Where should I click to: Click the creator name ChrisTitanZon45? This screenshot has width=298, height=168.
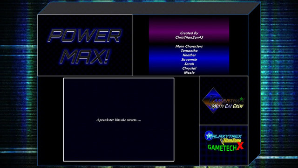pos(189,37)
